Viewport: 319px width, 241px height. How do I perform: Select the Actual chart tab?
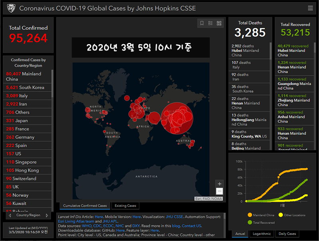click(x=240, y=234)
